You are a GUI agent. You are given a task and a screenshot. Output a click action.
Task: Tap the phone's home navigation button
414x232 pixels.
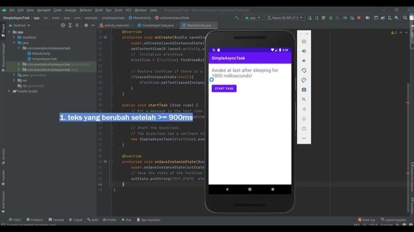pyautogui.click(x=250, y=189)
